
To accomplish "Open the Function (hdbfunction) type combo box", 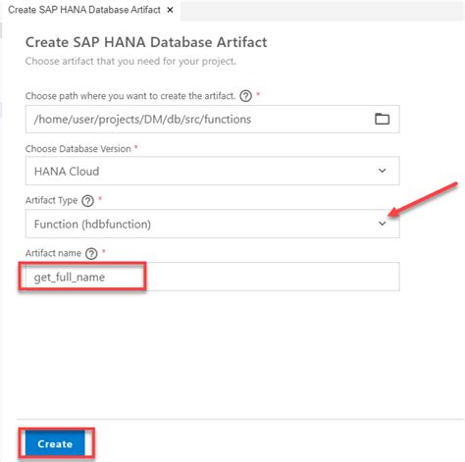I will click(x=212, y=224).
